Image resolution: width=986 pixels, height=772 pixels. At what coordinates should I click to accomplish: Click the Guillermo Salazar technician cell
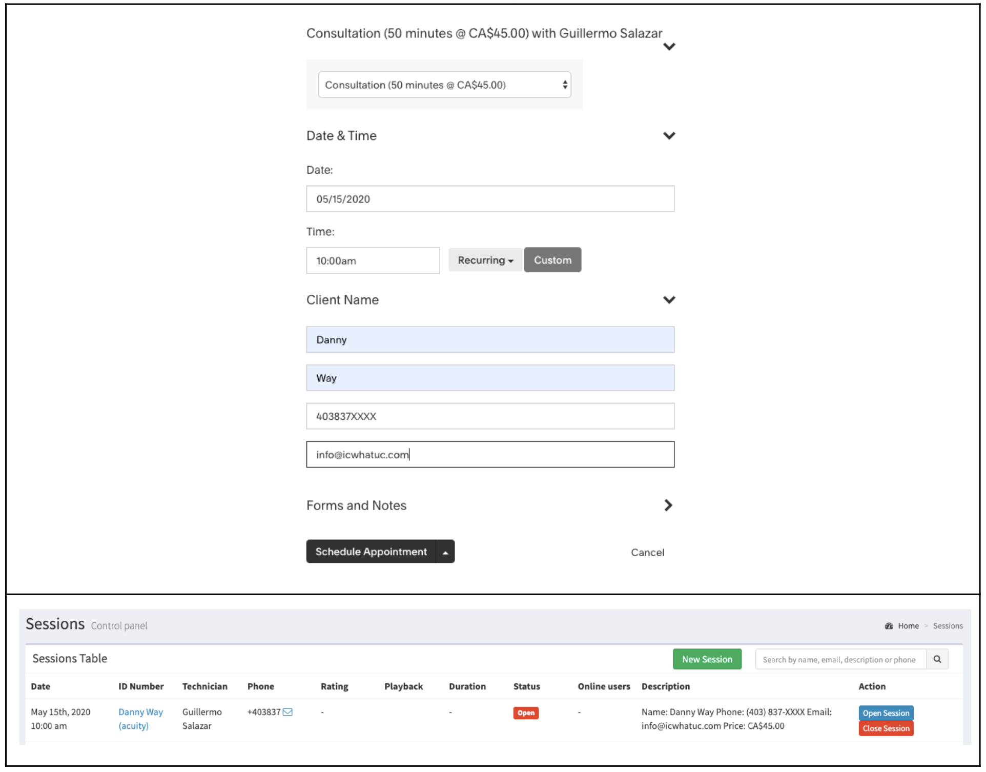coord(202,719)
